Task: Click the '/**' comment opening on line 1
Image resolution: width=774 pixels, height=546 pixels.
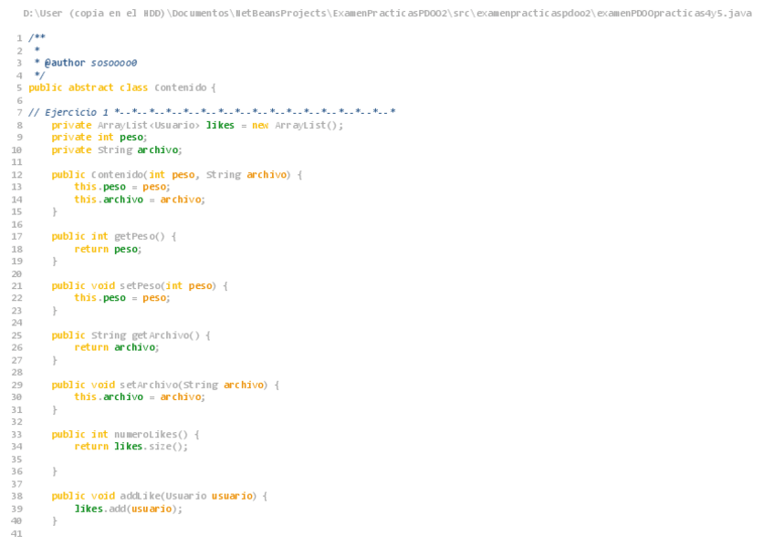Action: click(37, 37)
